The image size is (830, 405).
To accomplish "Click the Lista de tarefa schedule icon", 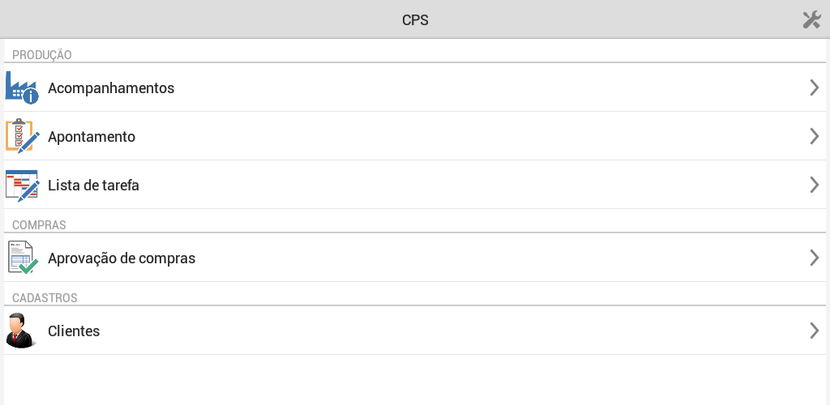I will coord(22,185).
